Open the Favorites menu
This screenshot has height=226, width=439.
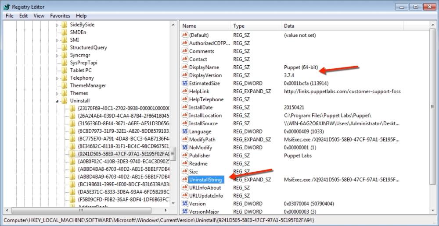(60, 16)
